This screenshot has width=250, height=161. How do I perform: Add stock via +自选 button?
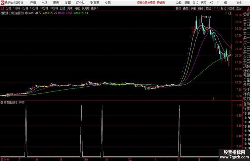click(x=231, y=8)
